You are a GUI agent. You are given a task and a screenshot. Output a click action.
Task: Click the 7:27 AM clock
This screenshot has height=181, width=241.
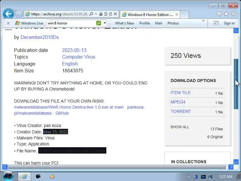coord(226,177)
